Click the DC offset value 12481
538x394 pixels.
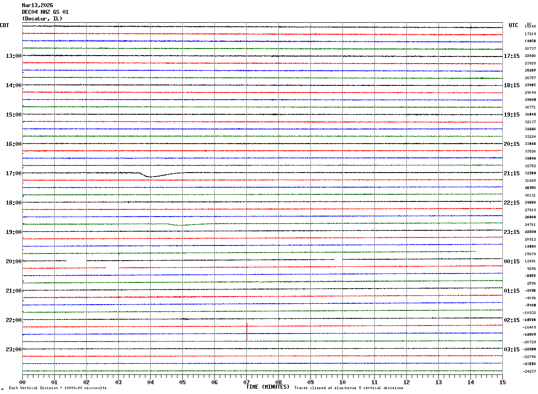(530, 261)
